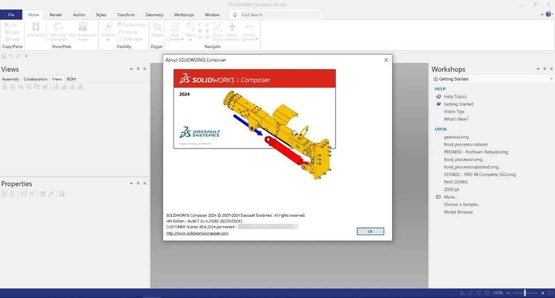
Task: Select the Views tab in left panel
Action: (x=57, y=79)
